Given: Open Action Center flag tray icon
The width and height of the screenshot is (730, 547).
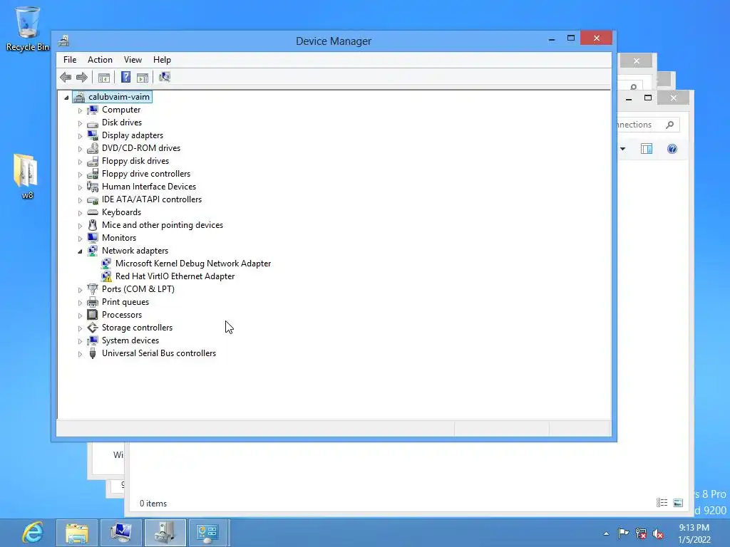Looking at the screenshot, I should click(x=623, y=533).
